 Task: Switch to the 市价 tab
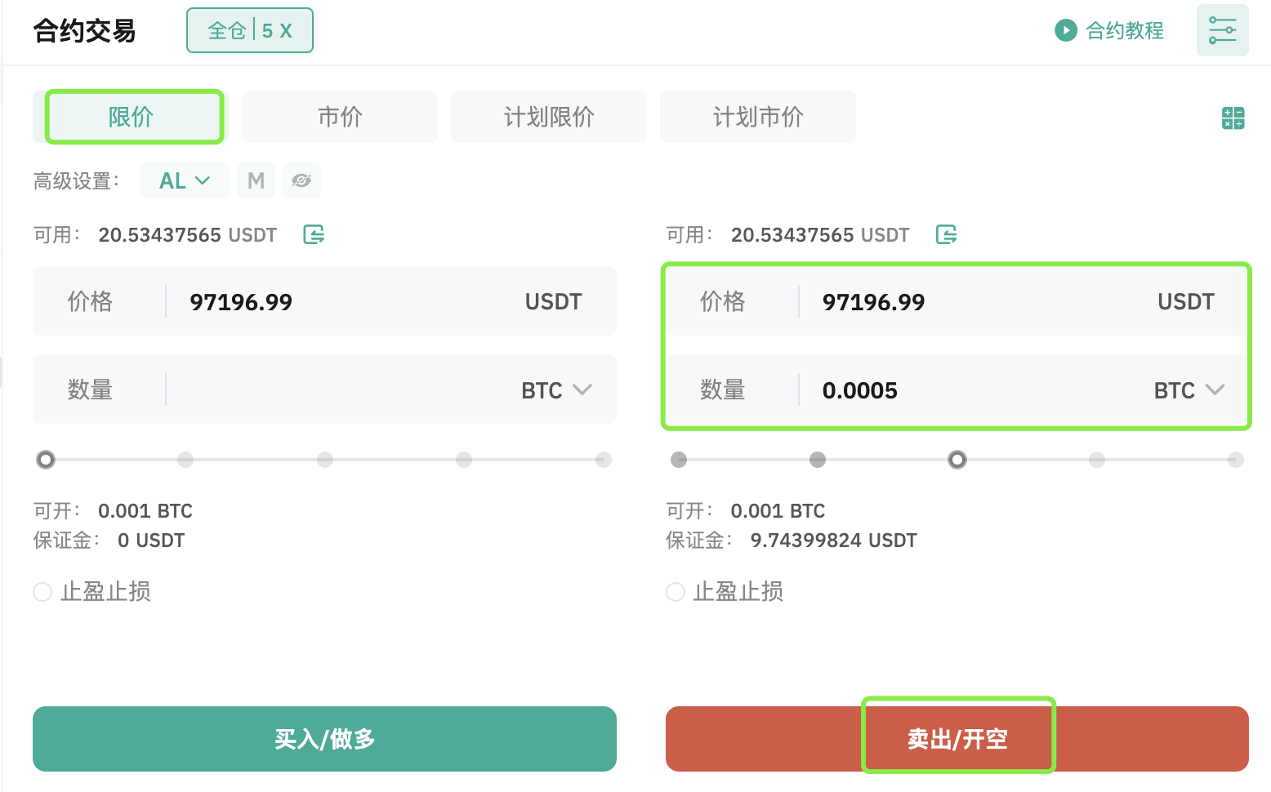340,117
